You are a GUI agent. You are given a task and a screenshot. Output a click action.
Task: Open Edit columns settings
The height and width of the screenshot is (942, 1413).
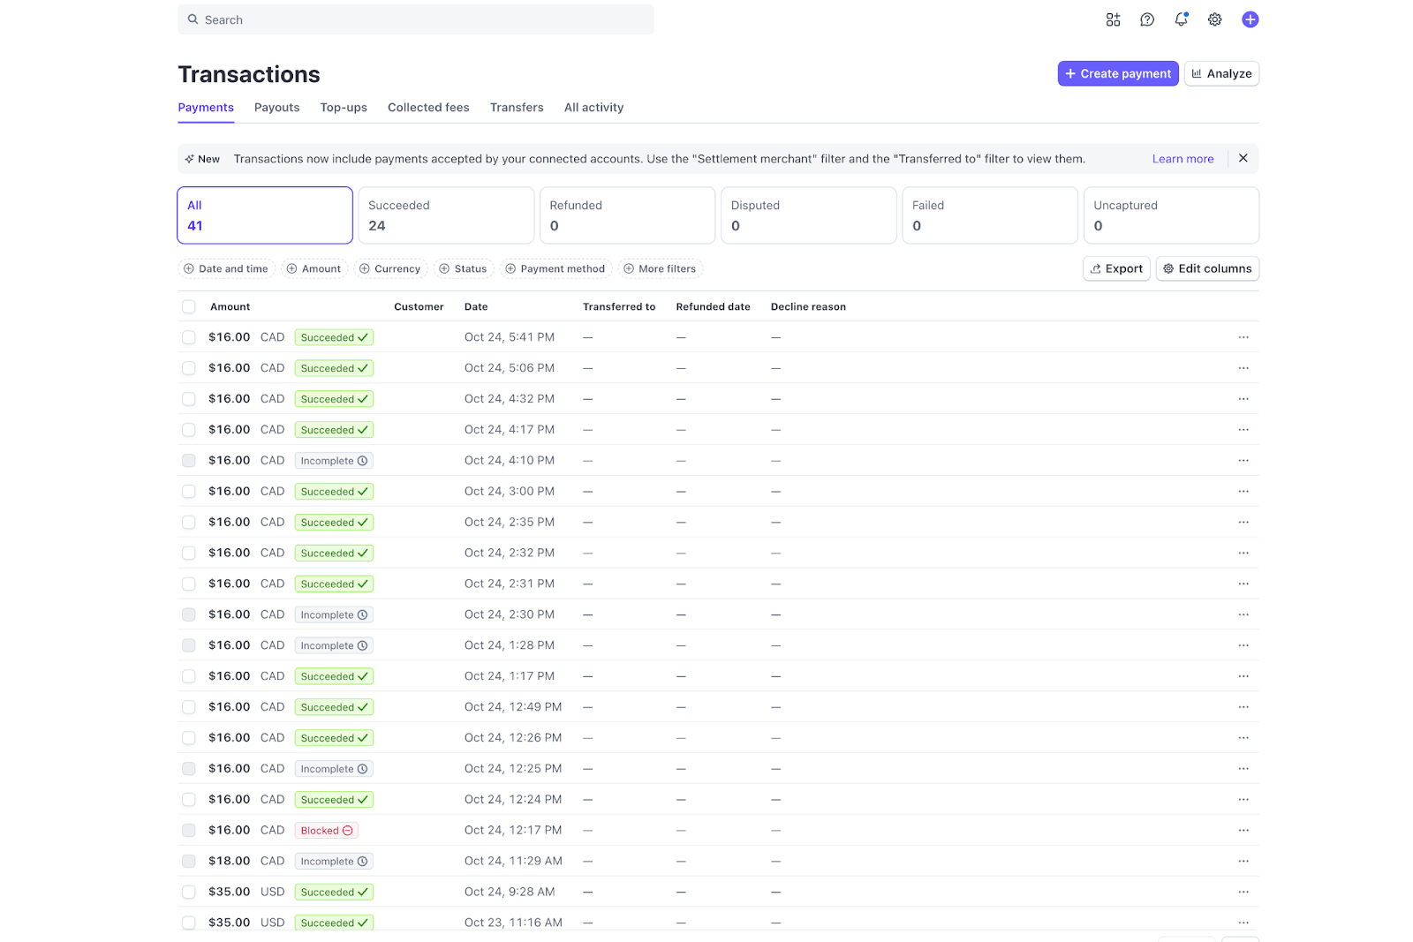(1207, 268)
